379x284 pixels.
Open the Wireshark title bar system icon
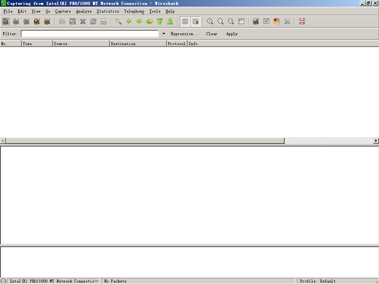pyautogui.click(x=3, y=3)
